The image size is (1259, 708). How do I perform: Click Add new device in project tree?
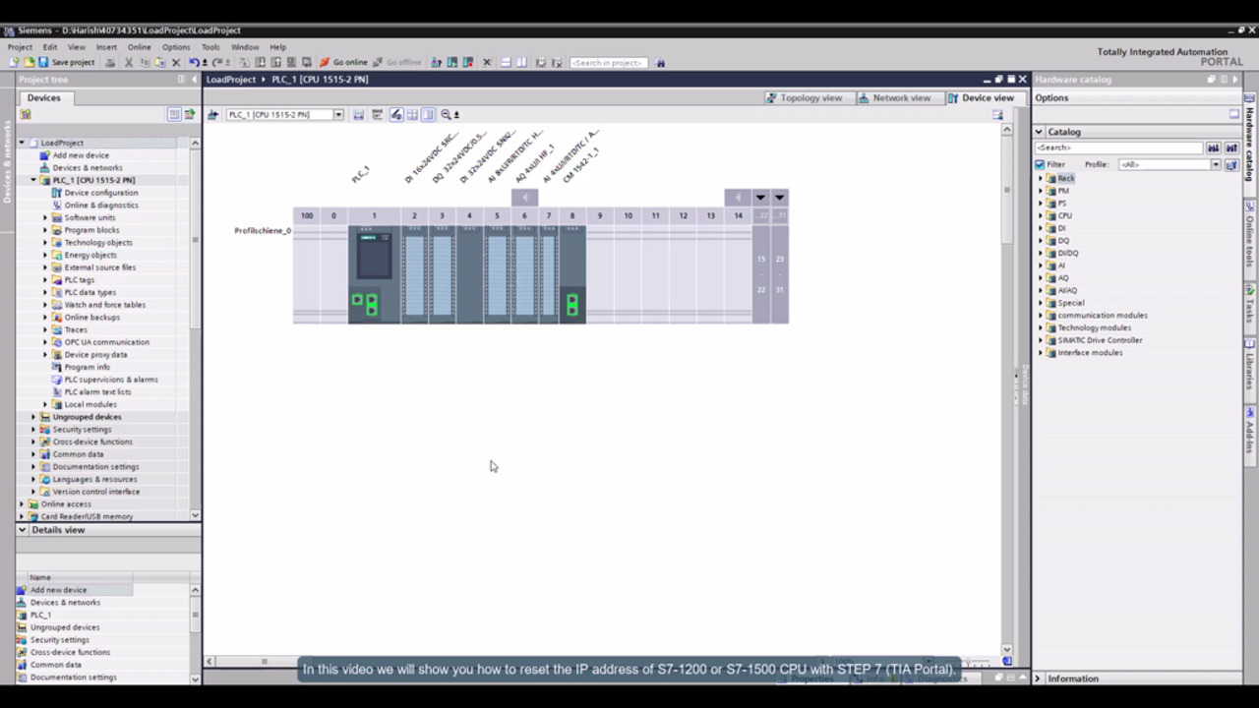point(81,155)
